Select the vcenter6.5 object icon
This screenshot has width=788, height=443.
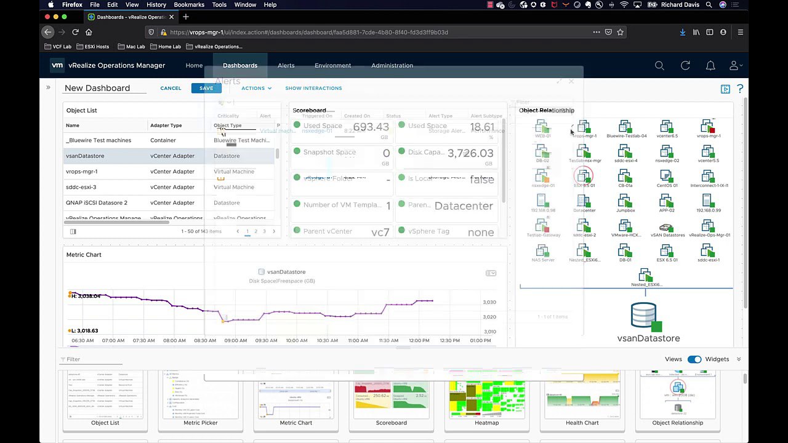tap(667, 127)
